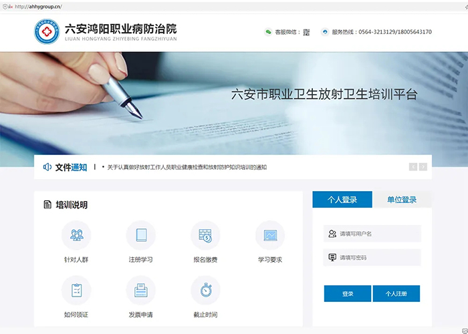
Task: Click the 注册学习 tablet icon
Action: pos(141,235)
